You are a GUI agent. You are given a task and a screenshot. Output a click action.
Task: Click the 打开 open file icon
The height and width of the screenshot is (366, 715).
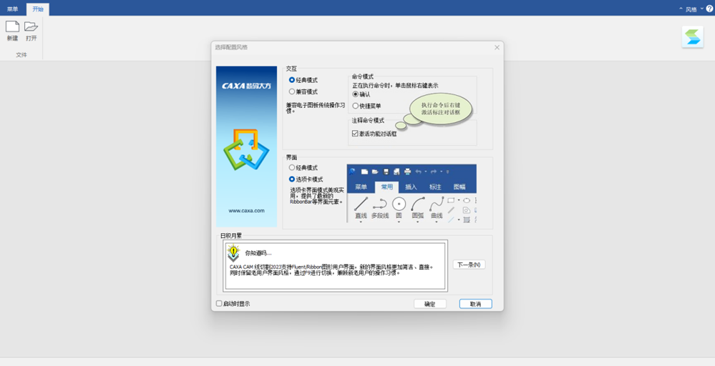31,26
